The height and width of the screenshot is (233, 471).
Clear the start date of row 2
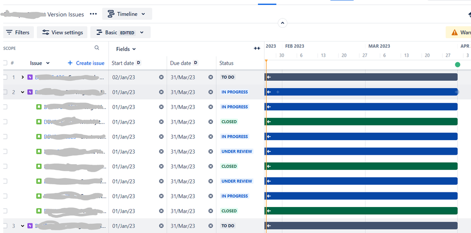[161, 92]
